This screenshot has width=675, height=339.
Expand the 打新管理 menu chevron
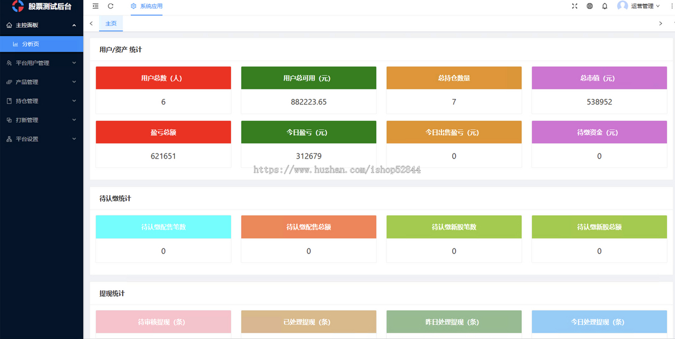[x=74, y=120]
